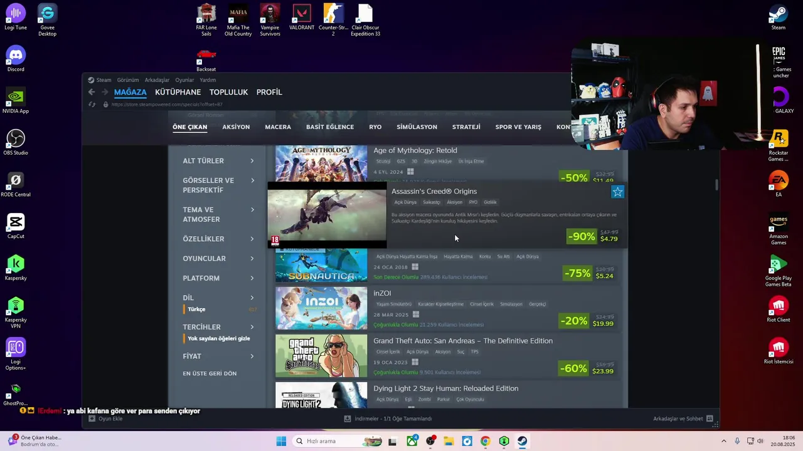Toggle the Türkçe language filter
This screenshot has height=451, width=803.
click(x=196, y=309)
